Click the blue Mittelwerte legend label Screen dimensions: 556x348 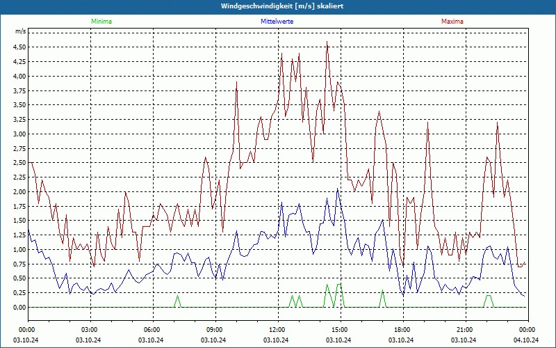277,22
